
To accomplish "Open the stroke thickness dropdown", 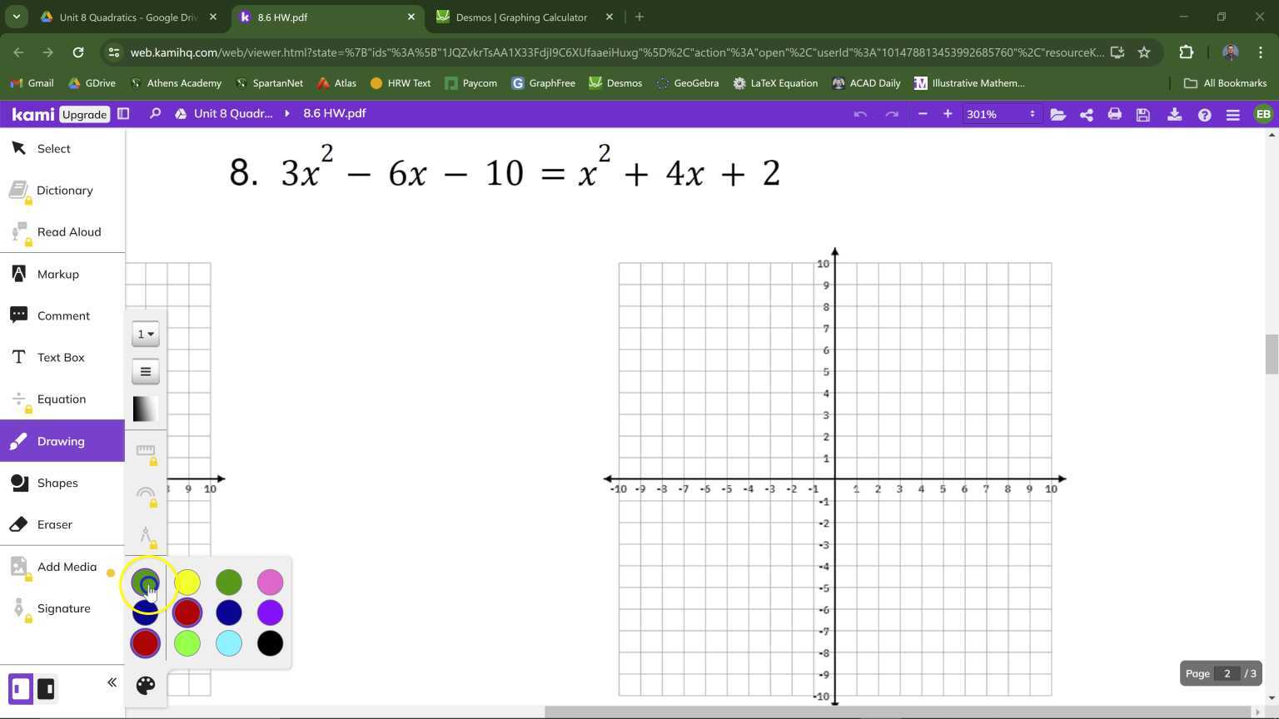I will pos(146,334).
